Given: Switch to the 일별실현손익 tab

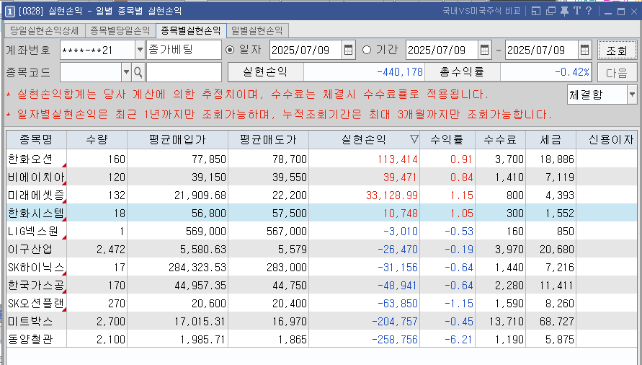Looking at the screenshot, I should click(x=257, y=30).
